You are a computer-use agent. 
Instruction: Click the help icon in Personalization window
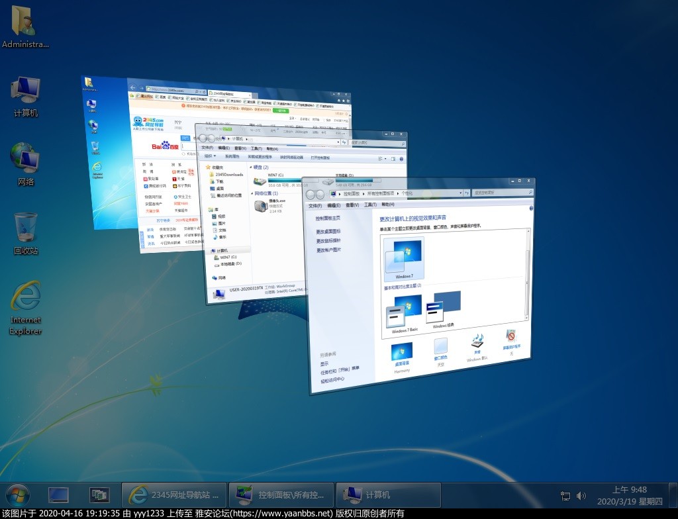click(x=530, y=208)
